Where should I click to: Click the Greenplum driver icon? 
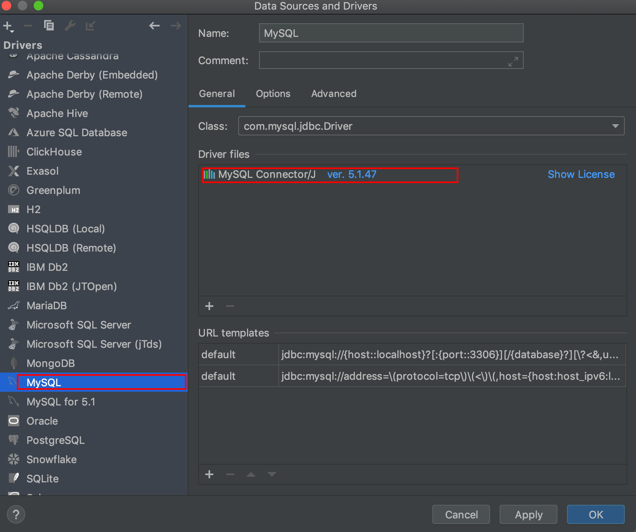14,190
